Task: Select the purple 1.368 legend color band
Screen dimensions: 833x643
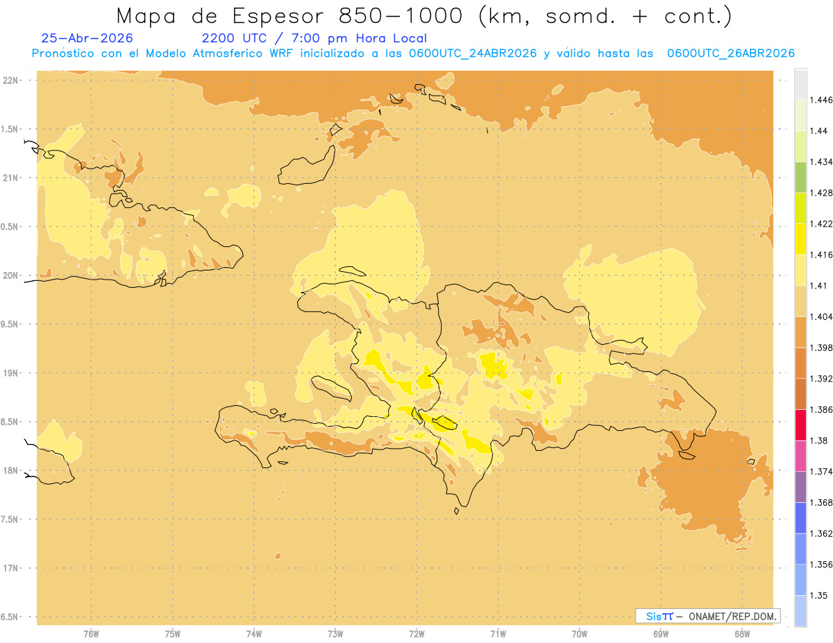Action: coord(800,487)
